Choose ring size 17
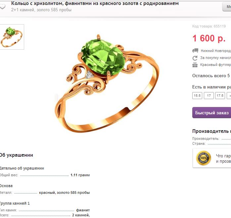 [208, 95]
